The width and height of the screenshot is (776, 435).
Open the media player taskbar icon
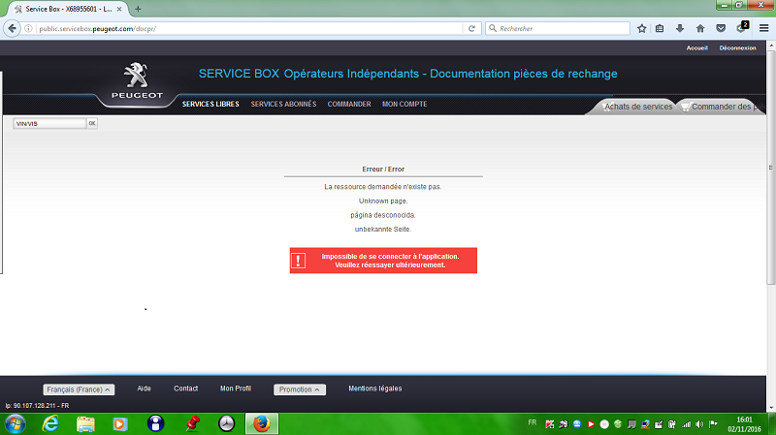click(119, 424)
